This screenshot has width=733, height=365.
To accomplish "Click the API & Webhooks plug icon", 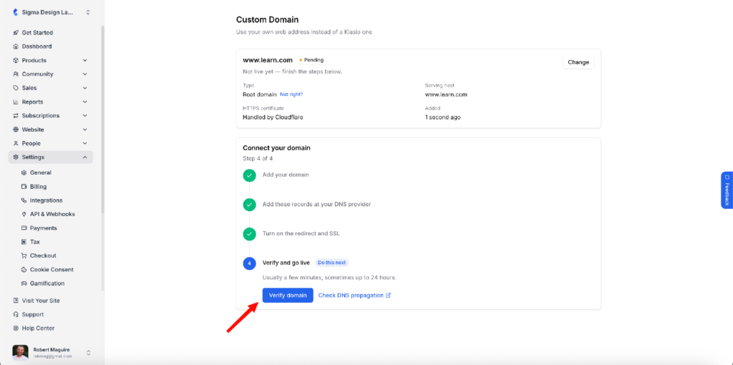I will (x=24, y=214).
